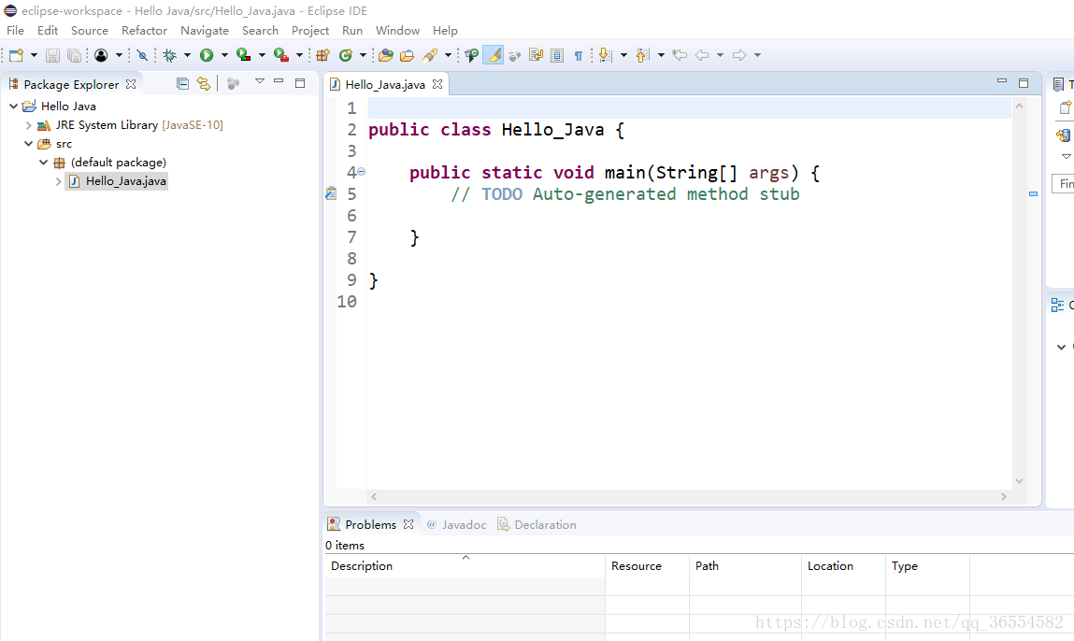
Task: Open dropdown next to New icon
Action: pyautogui.click(x=34, y=55)
